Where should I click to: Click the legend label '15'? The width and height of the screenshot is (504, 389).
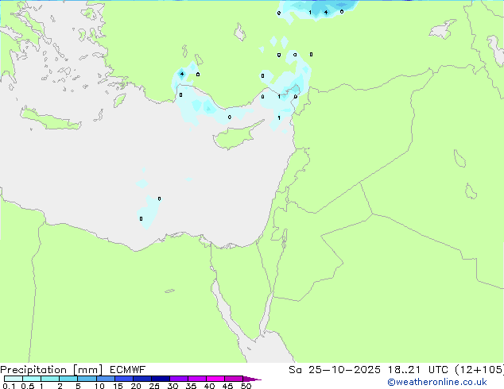[118, 386]
